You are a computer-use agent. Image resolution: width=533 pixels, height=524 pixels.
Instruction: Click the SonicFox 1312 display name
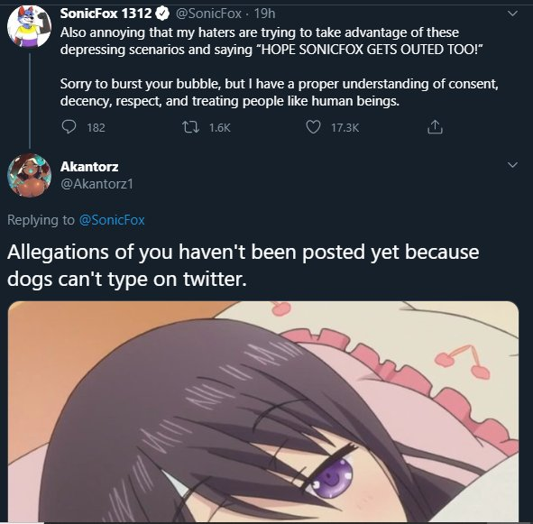coord(106,14)
